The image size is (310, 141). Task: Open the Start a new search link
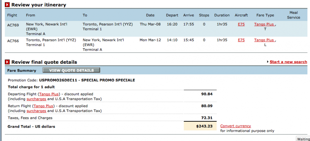click(288, 62)
